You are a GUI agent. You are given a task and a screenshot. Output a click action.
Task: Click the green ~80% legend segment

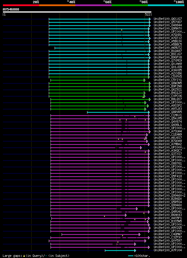tap(130, 5)
